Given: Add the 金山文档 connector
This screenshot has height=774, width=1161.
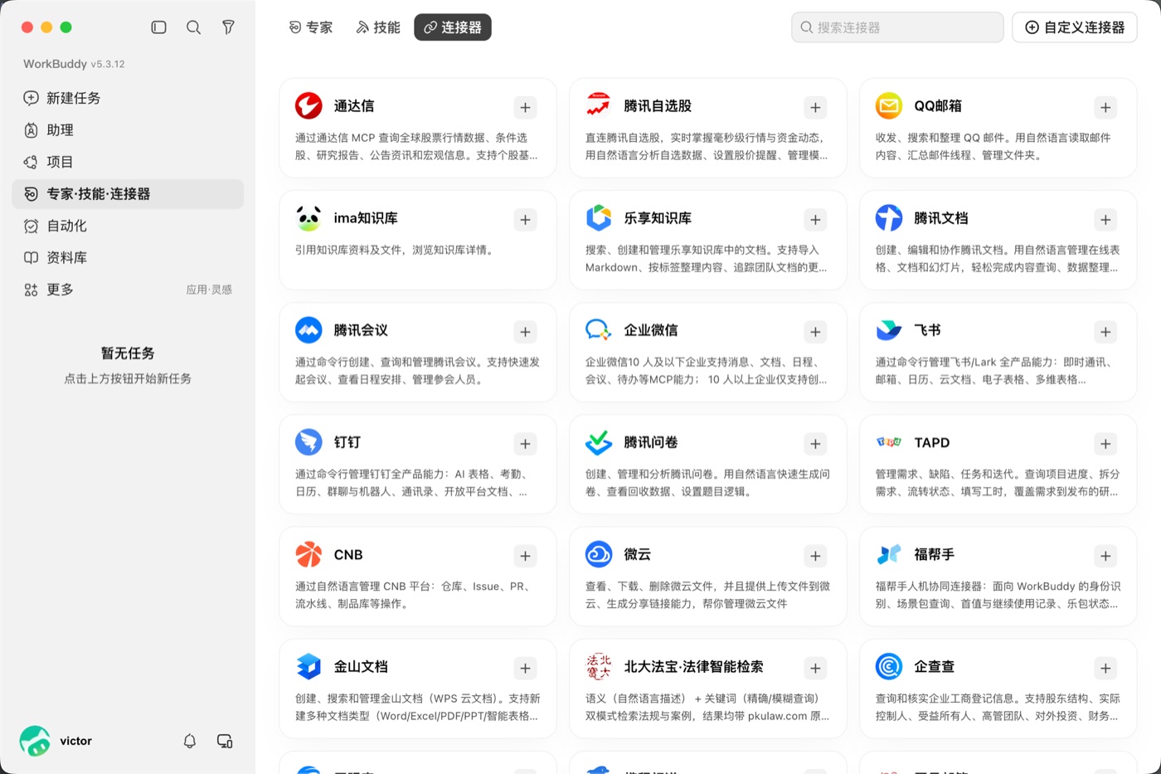Looking at the screenshot, I should pos(525,668).
